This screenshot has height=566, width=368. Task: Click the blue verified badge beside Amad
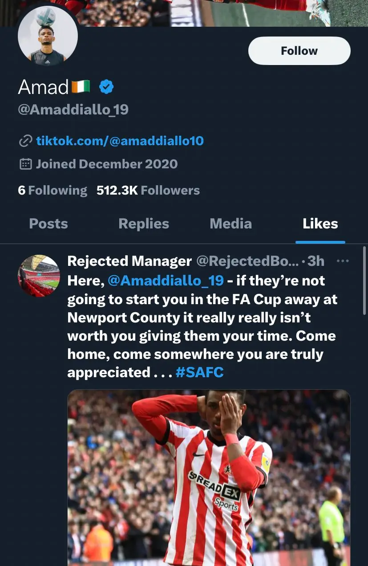[x=106, y=87]
